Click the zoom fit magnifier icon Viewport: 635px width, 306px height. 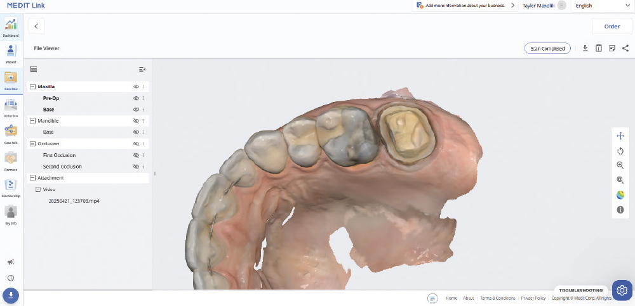pos(620,180)
